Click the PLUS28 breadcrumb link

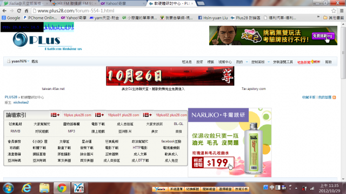click(11, 97)
